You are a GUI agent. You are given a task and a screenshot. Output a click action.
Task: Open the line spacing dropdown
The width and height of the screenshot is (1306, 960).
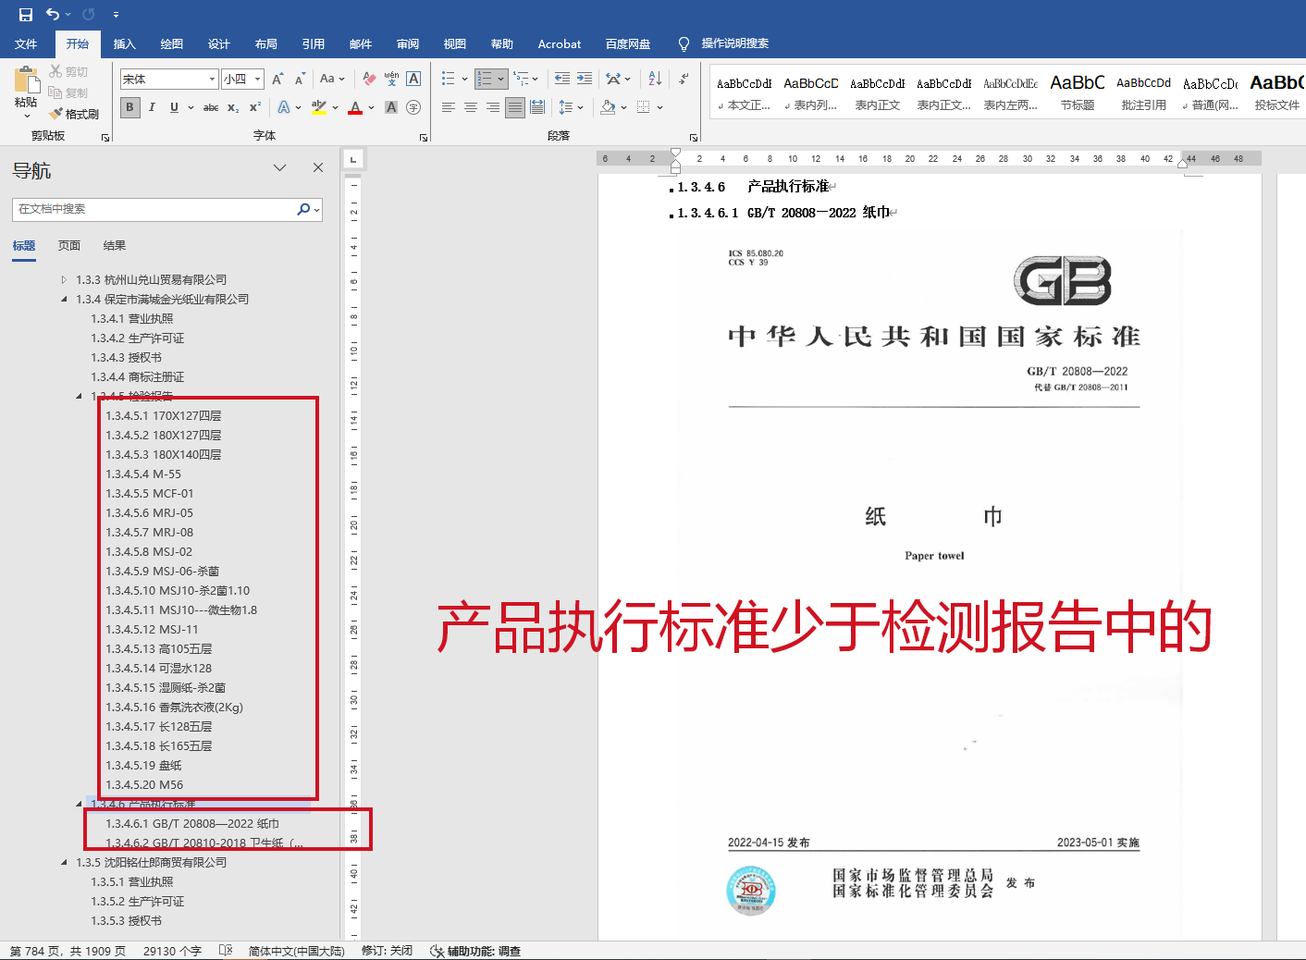pyautogui.click(x=571, y=107)
